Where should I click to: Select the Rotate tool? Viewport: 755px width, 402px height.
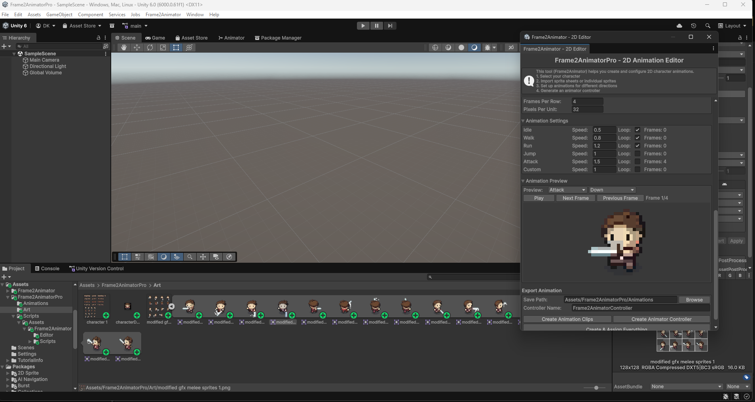pos(150,47)
